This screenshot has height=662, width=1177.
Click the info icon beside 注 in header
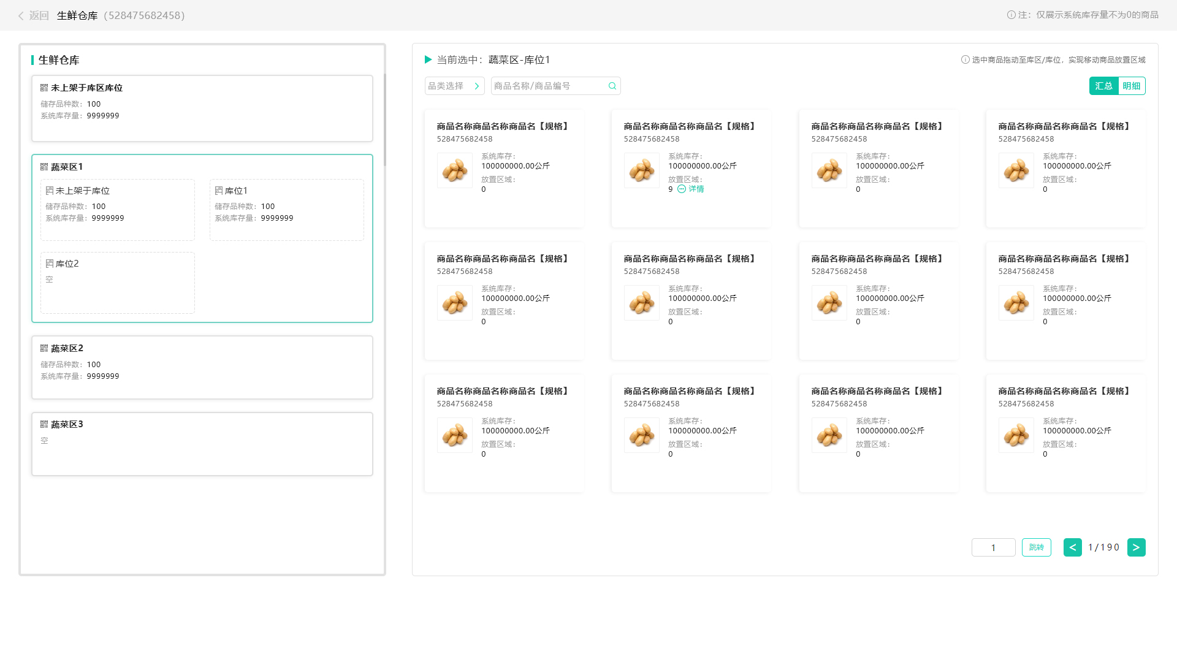pyautogui.click(x=1011, y=15)
